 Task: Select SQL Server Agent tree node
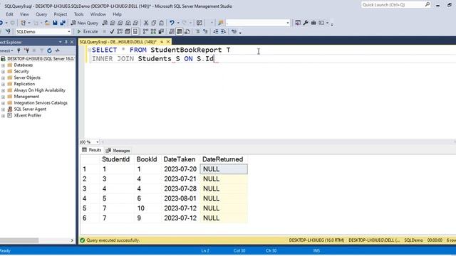pyautogui.click(x=30, y=109)
